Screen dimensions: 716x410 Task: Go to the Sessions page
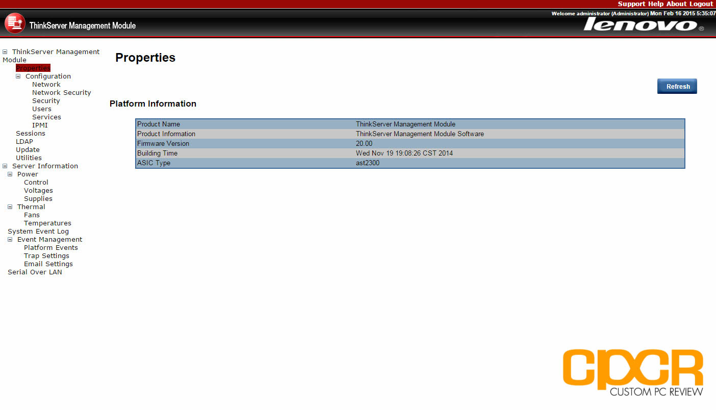click(x=31, y=134)
